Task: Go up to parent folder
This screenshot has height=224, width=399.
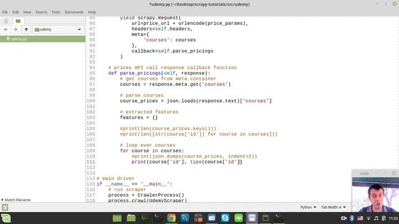Action: pyautogui.click(x=26, y=29)
